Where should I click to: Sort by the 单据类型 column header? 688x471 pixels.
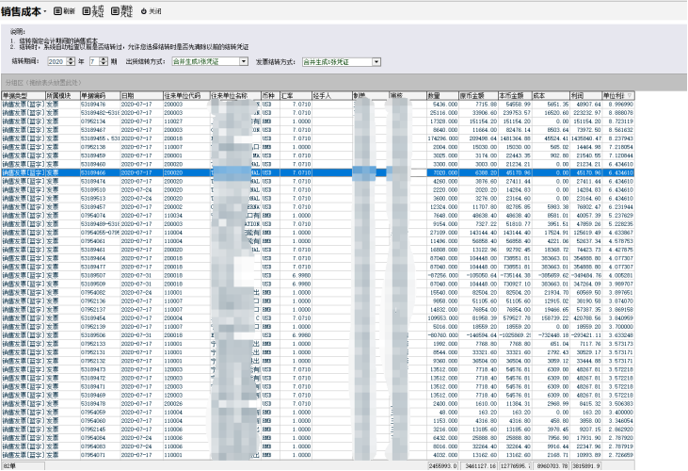(21, 95)
